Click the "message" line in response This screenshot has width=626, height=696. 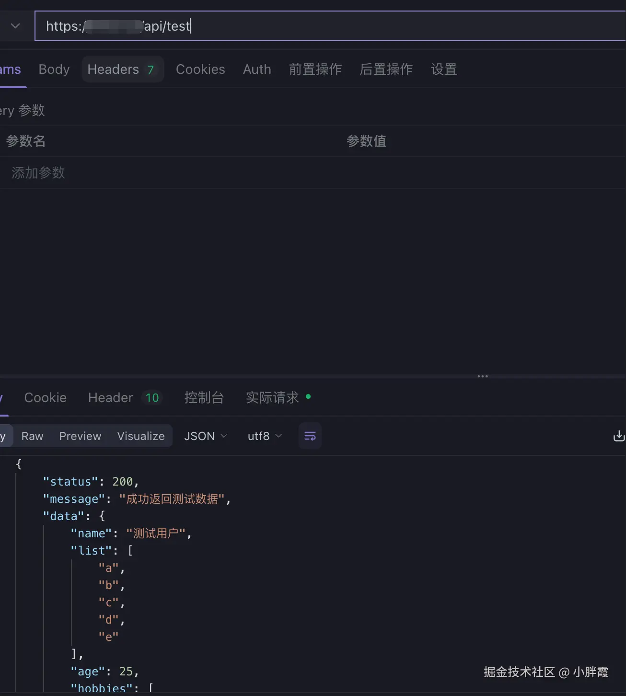[x=137, y=499]
